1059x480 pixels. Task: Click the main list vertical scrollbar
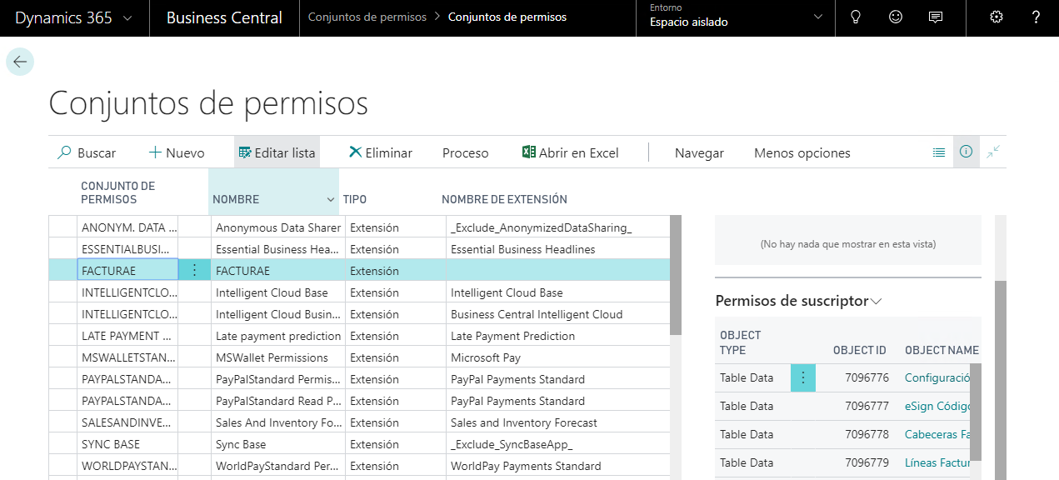point(676,275)
